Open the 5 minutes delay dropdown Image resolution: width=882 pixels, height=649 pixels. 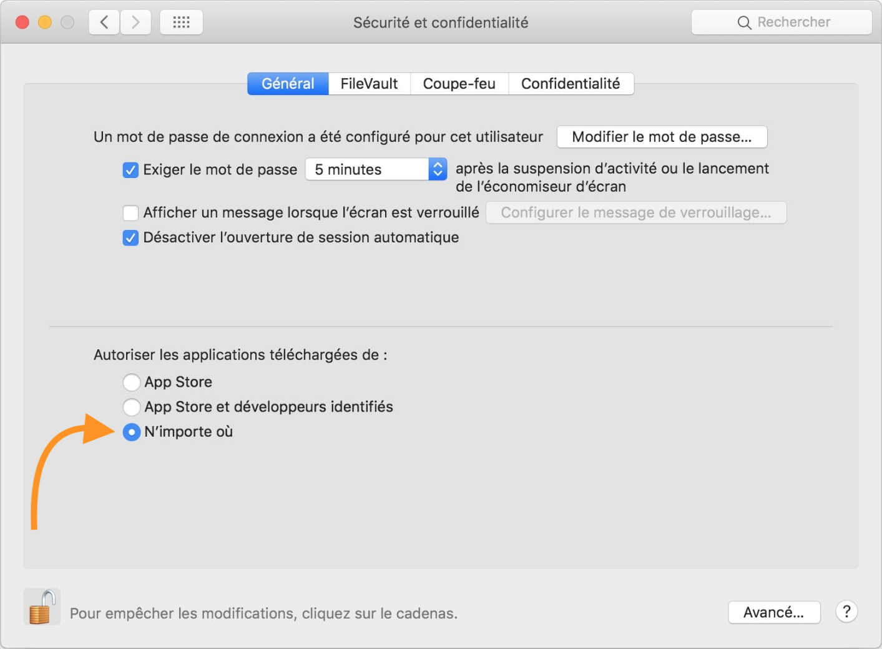pyautogui.click(x=376, y=169)
